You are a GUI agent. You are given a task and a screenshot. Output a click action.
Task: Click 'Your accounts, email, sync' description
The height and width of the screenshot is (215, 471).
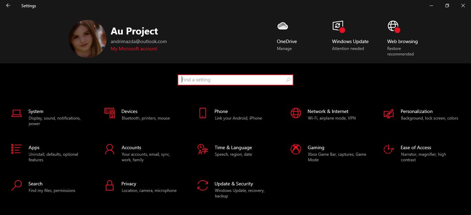[x=146, y=157]
